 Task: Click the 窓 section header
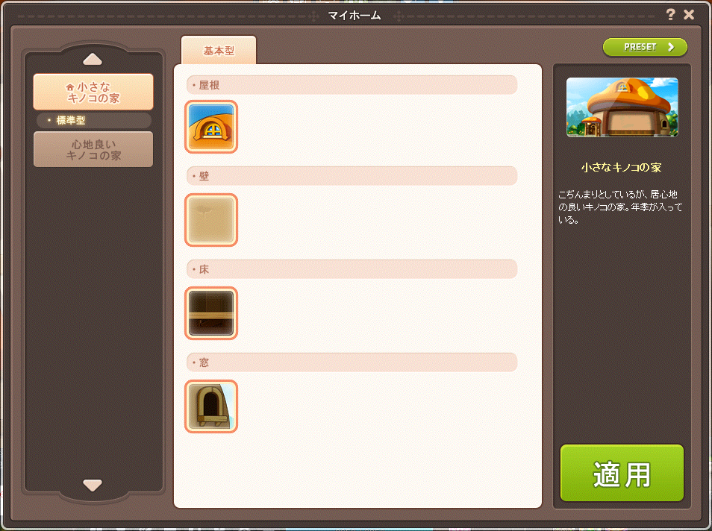pyautogui.click(x=352, y=362)
